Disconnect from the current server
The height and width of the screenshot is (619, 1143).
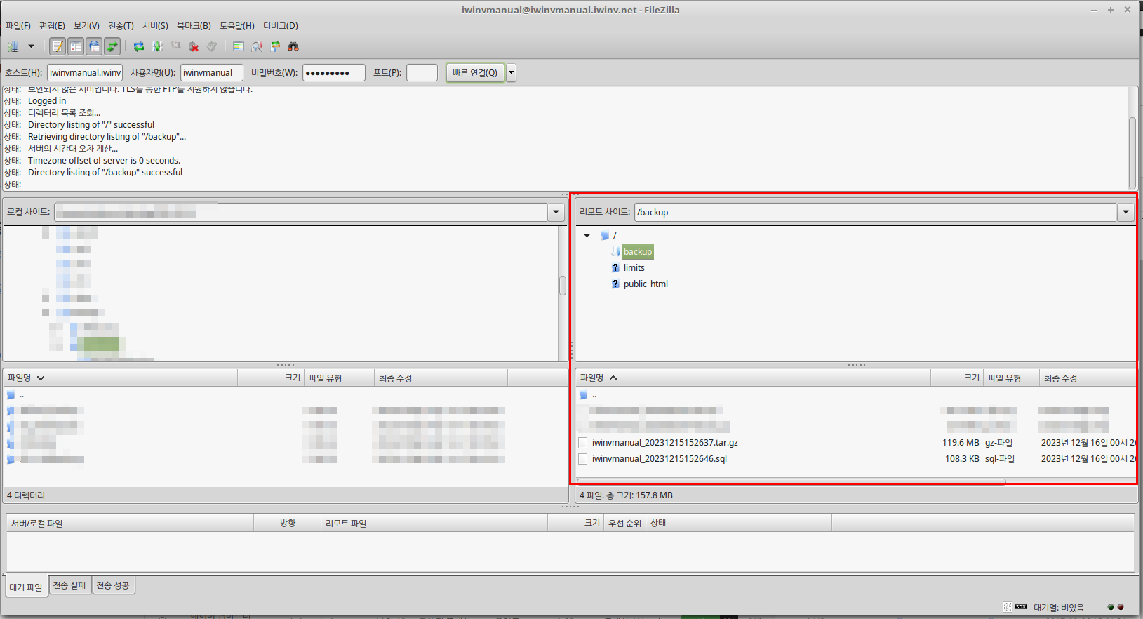click(x=194, y=46)
